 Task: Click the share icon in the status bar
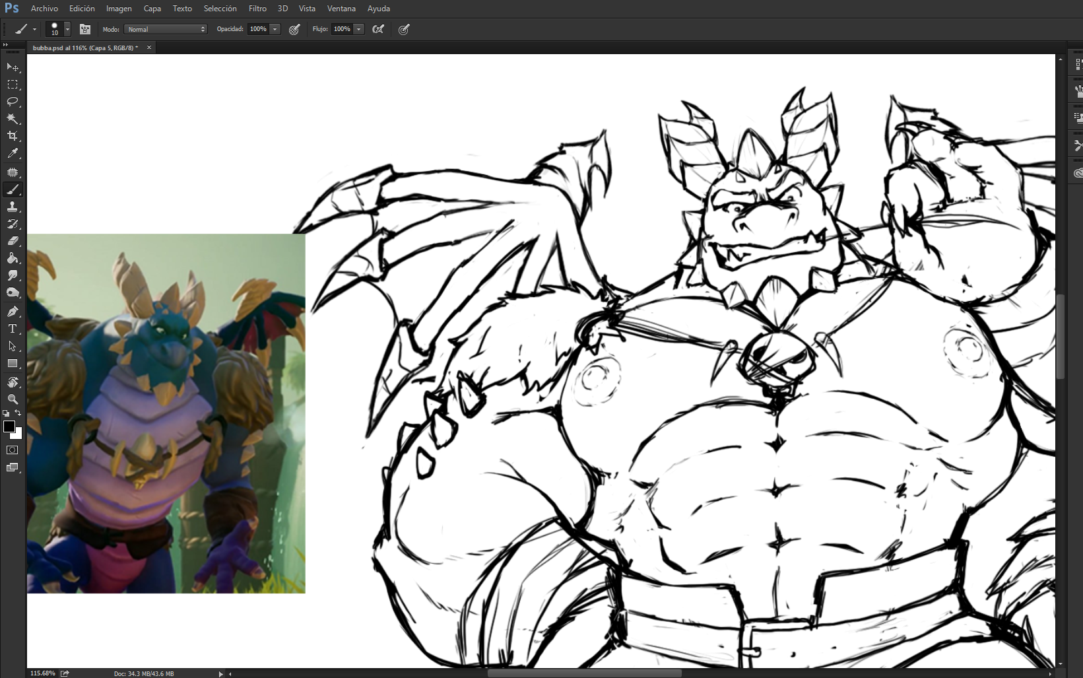(65, 673)
